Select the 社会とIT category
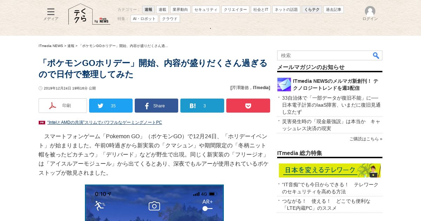The width and height of the screenshot is (421, 221). (x=261, y=9)
